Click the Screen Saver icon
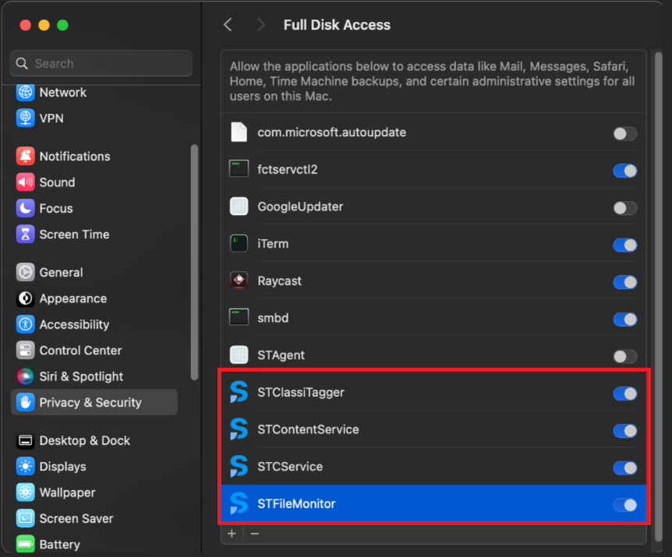The height and width of the screenshot is (557, 672). tap(25, 519)
